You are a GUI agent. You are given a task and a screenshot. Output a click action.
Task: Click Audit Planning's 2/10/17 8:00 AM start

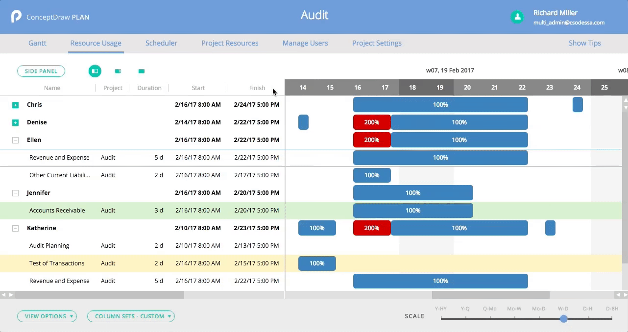click(198, 246)
